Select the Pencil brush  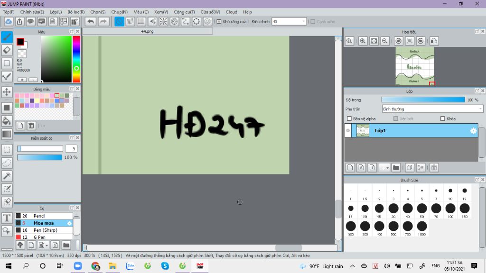[x=44, y=216]
